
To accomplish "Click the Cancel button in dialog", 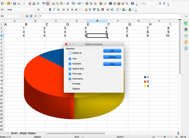I will tap(112, 57).
